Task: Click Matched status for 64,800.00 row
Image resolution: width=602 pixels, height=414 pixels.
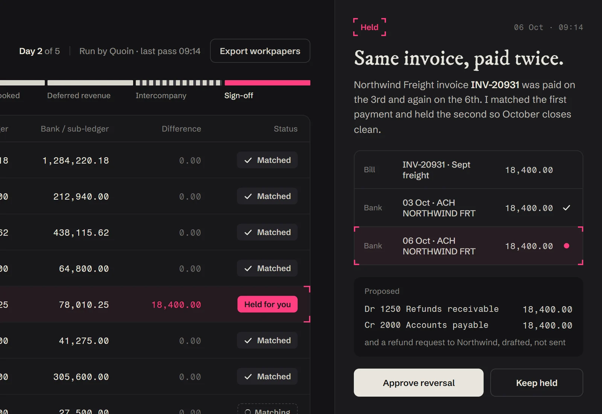Action: pos(267,268)
